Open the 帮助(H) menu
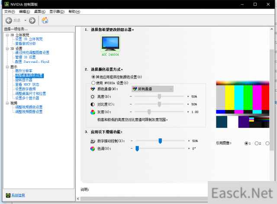This screenshot has width=277, height=204. pyautogui.click(x=74, y=11)
